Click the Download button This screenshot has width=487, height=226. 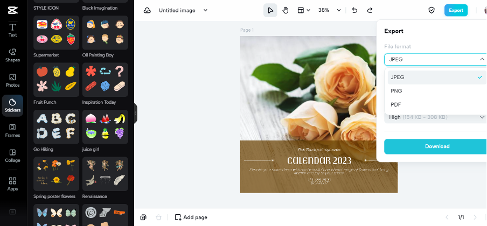click(x=435, y=146)
